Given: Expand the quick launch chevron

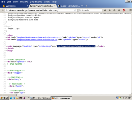Looking at the screenshot, I should pyautogui.click(x=29, y=97).
